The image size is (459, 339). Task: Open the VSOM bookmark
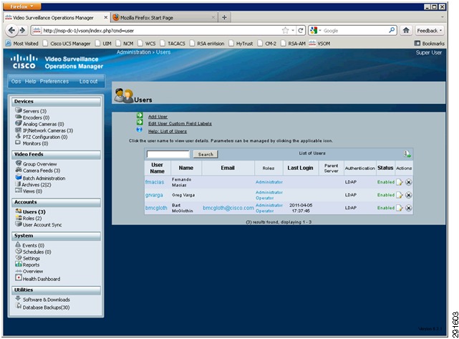(319, 44)
